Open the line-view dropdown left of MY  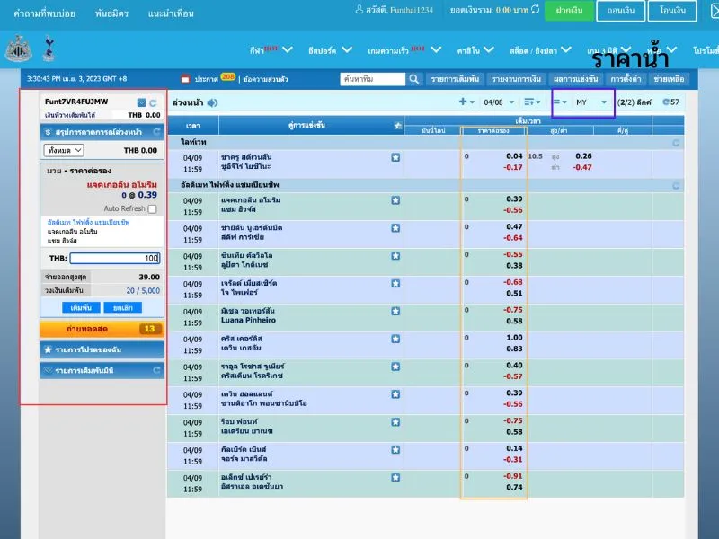[x=560, y=102]
